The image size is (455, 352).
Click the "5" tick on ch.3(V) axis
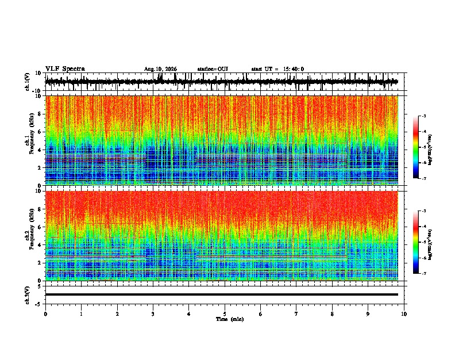(x=40, y=286)
